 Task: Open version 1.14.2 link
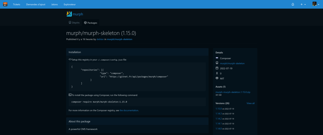[x=219, y=119]
